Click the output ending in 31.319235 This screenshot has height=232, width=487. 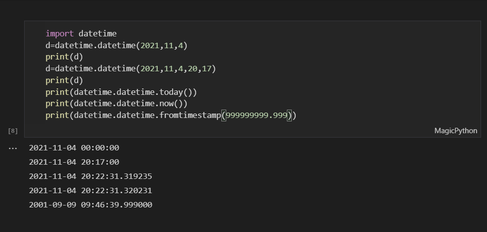point(90,176)
